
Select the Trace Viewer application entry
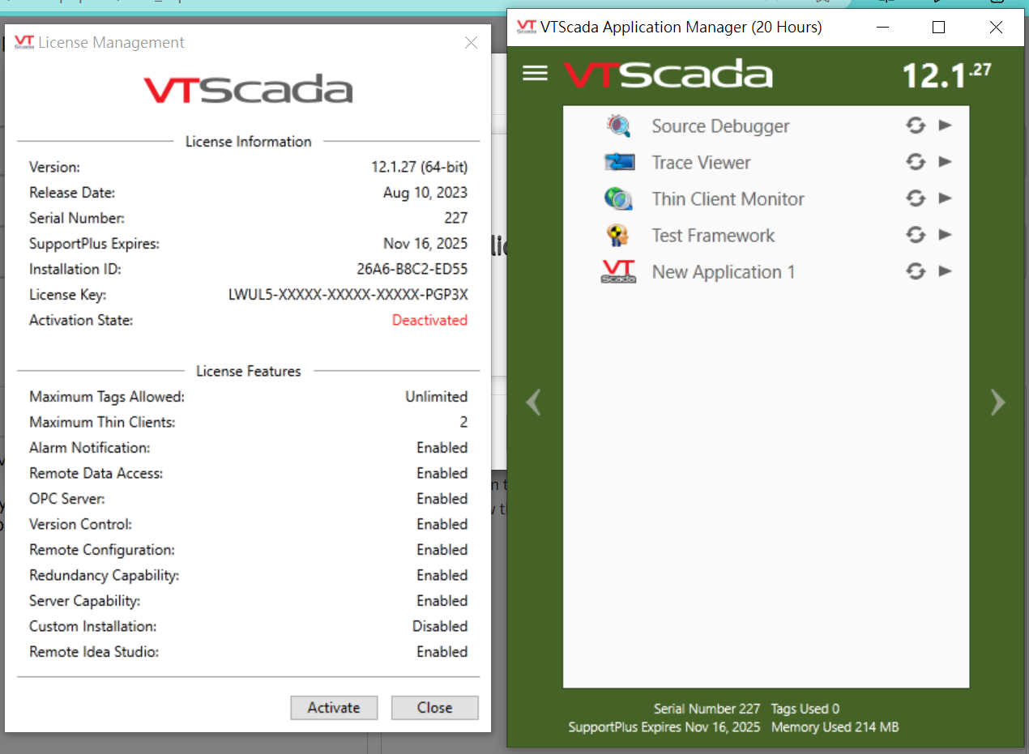[766, 162]
